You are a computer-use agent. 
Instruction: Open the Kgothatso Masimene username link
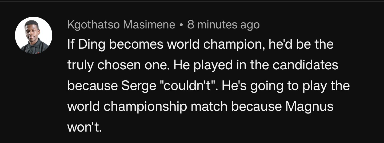tap(121, 25)
